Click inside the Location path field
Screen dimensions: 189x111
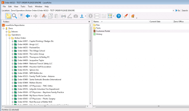pos(91,11)
